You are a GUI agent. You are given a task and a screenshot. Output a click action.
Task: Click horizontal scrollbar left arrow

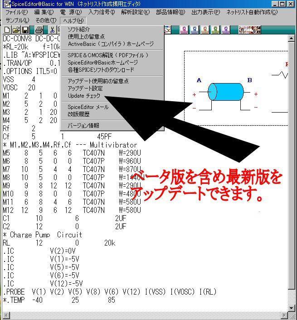pyautogui.click(x=6, y=315)
